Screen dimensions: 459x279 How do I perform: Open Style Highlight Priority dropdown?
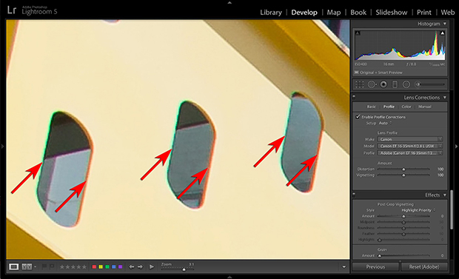pyautogui.click(x=418, y=210)
